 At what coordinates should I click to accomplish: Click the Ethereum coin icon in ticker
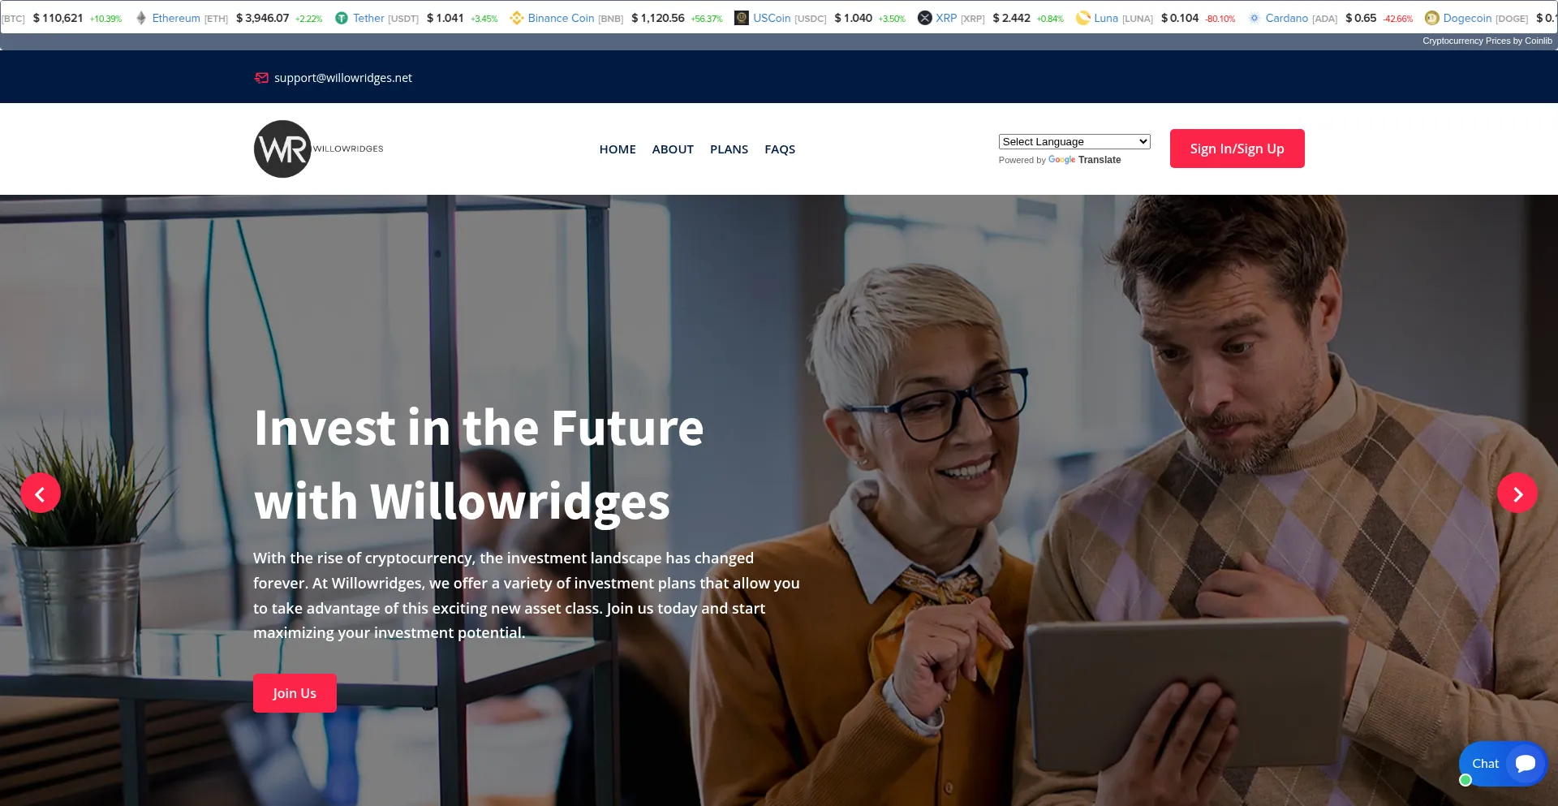[x=141, y=18]
